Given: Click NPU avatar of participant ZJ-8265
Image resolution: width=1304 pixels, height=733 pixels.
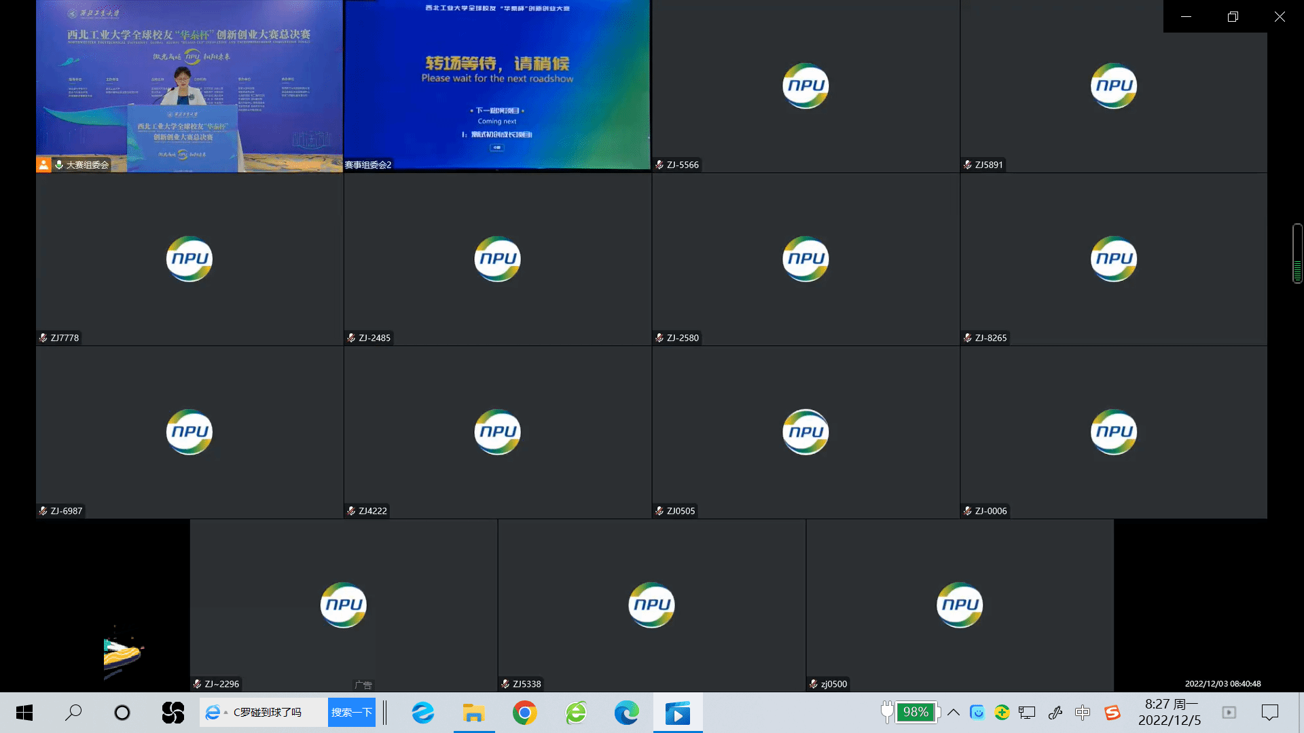Looking at the screenshot, I should point(1113,259).
